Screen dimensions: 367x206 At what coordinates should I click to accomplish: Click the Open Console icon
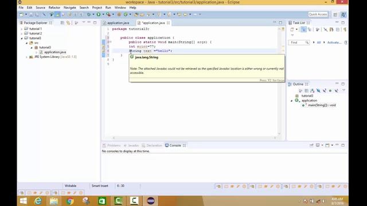click(x=327, y=145)
